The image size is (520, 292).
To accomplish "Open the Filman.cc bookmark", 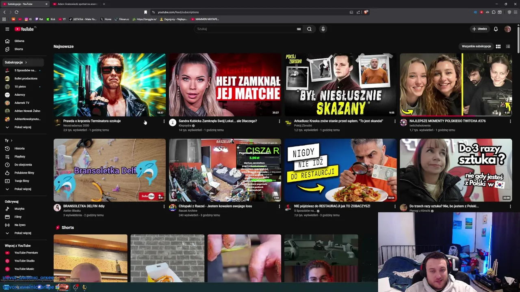I will click(x=122, y=19).
